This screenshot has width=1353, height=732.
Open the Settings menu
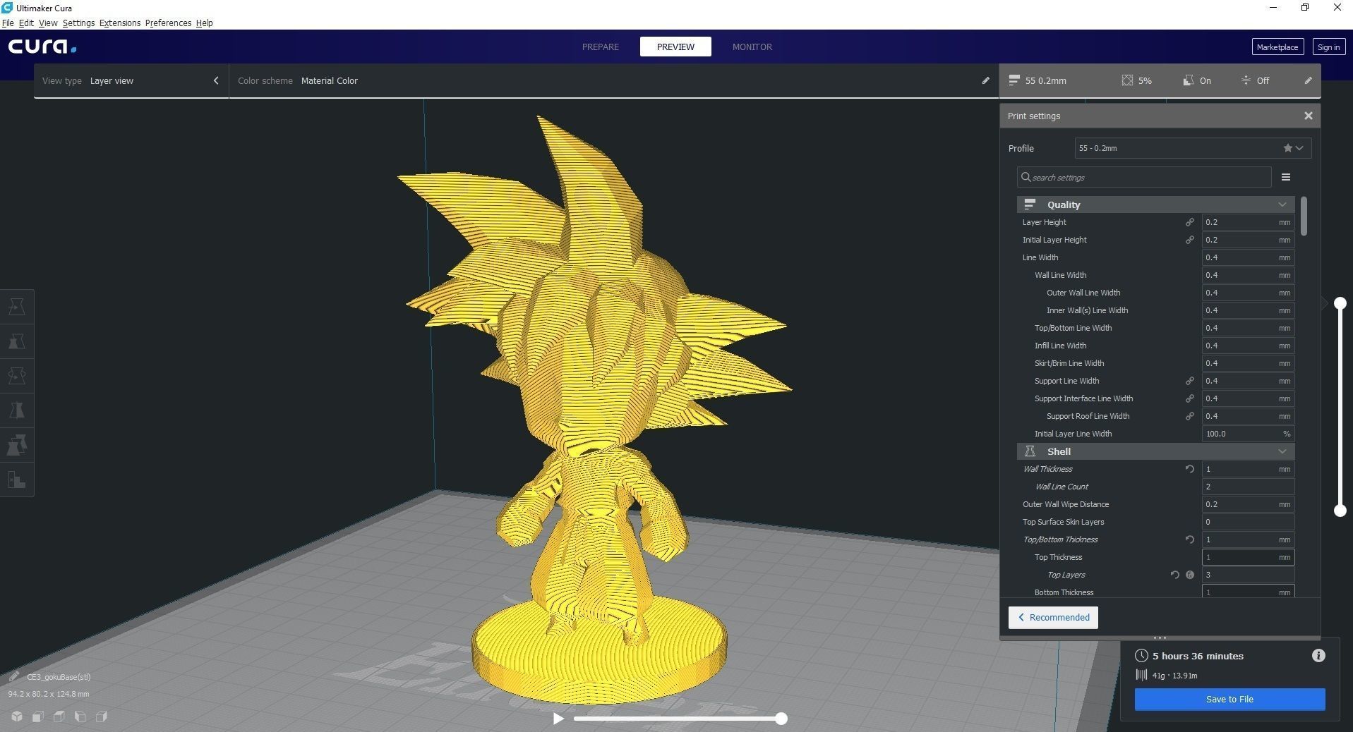click(x=78, y=23)
